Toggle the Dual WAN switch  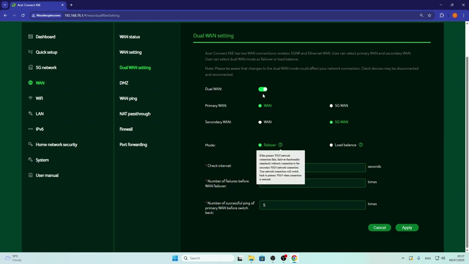[x=263, y=89]
